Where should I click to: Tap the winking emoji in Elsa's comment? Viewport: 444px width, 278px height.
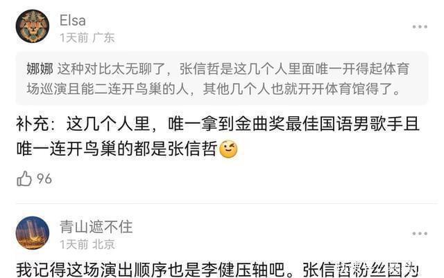[229, 149]
